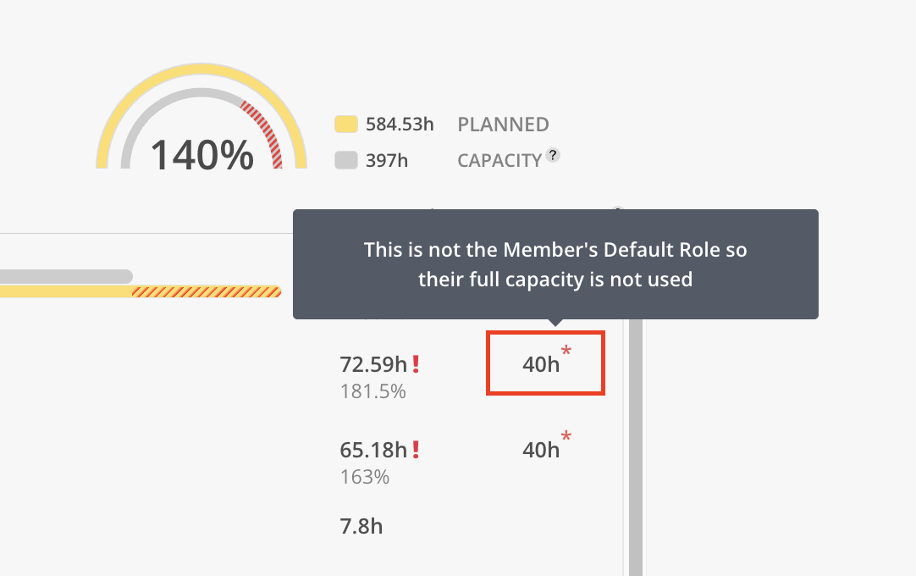Click the CAPACITY help question mark icon
Image resolution: width=916 pixels, height=576 pixels.
pos(553,156)
